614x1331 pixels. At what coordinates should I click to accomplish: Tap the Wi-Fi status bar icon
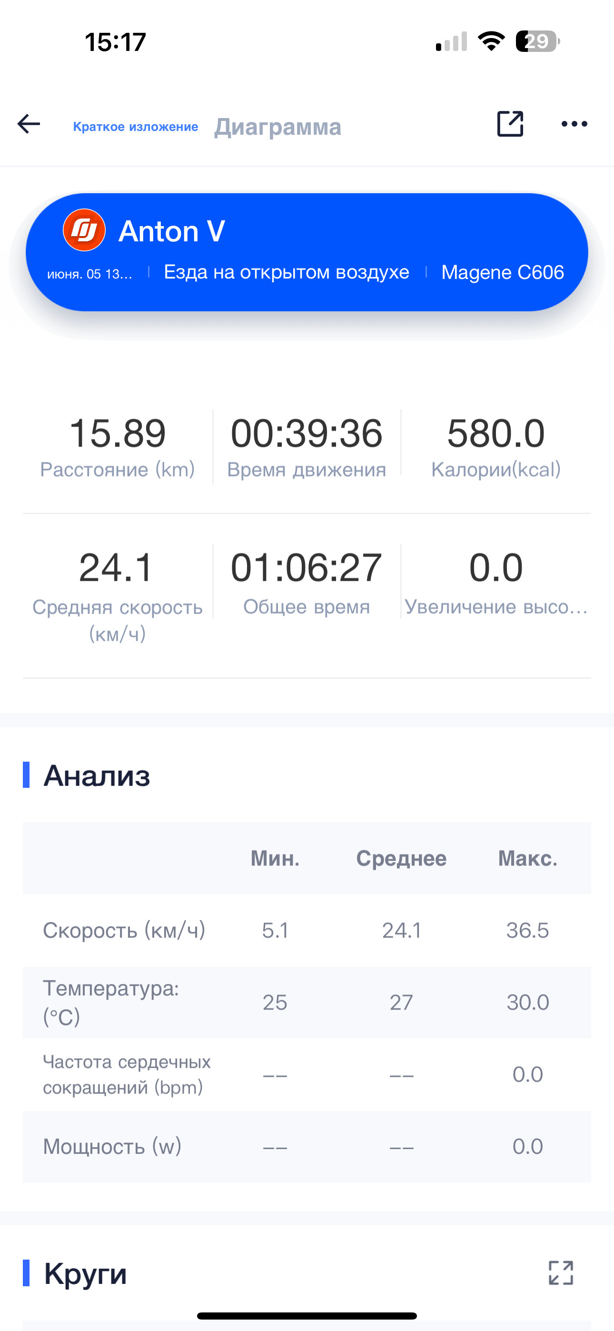point(491,41)
